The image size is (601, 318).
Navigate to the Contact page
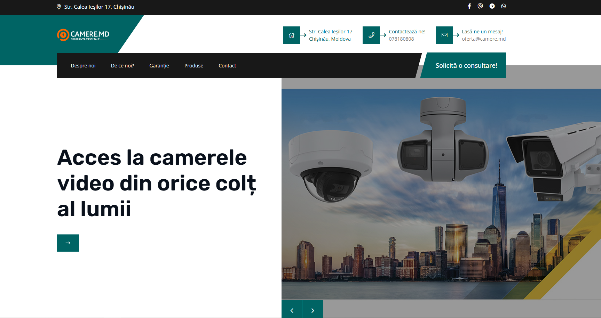[x=227, y=66]
